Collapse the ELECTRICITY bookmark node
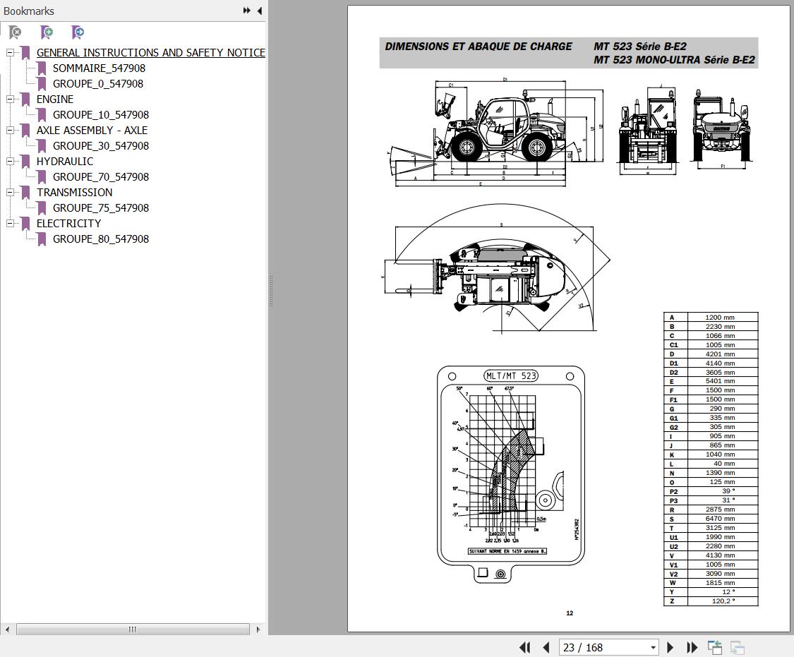Screen dimensions: 794x657 [x=10, y=223]
